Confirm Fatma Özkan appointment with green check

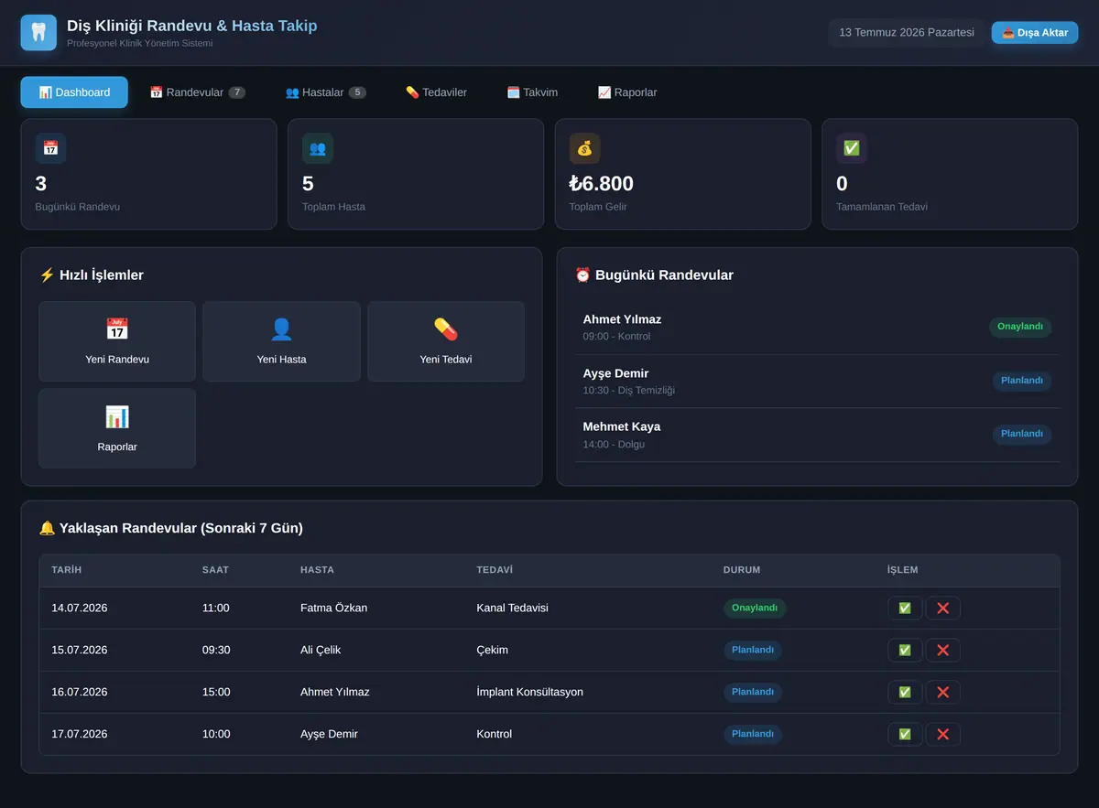905,609
